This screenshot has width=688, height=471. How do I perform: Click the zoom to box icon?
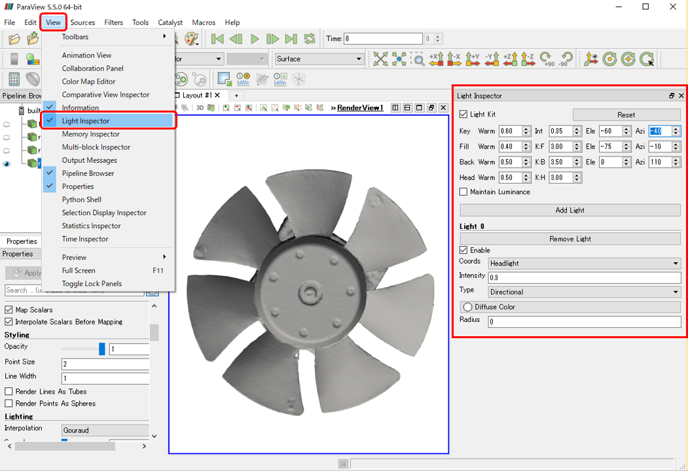coord(418,59)
